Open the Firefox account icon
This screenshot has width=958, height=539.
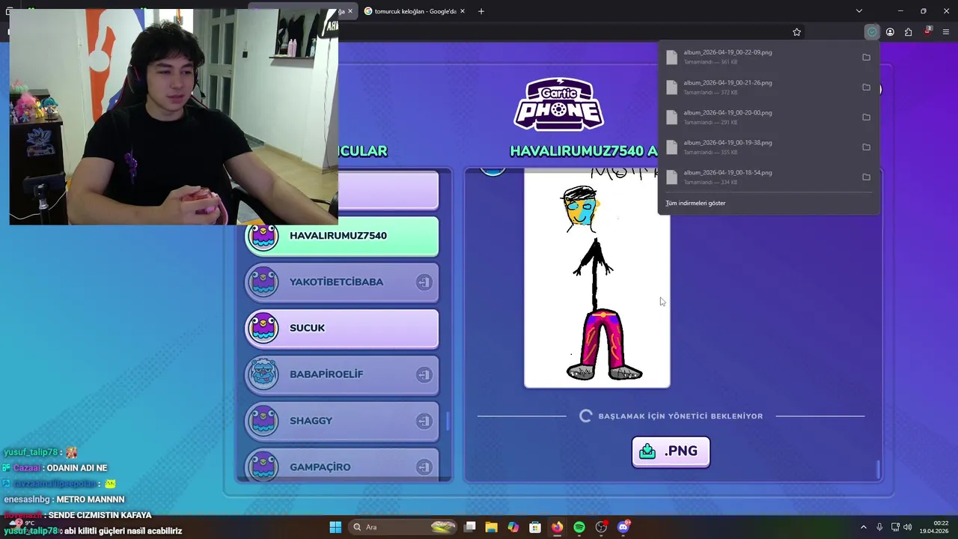click(890, 32)
